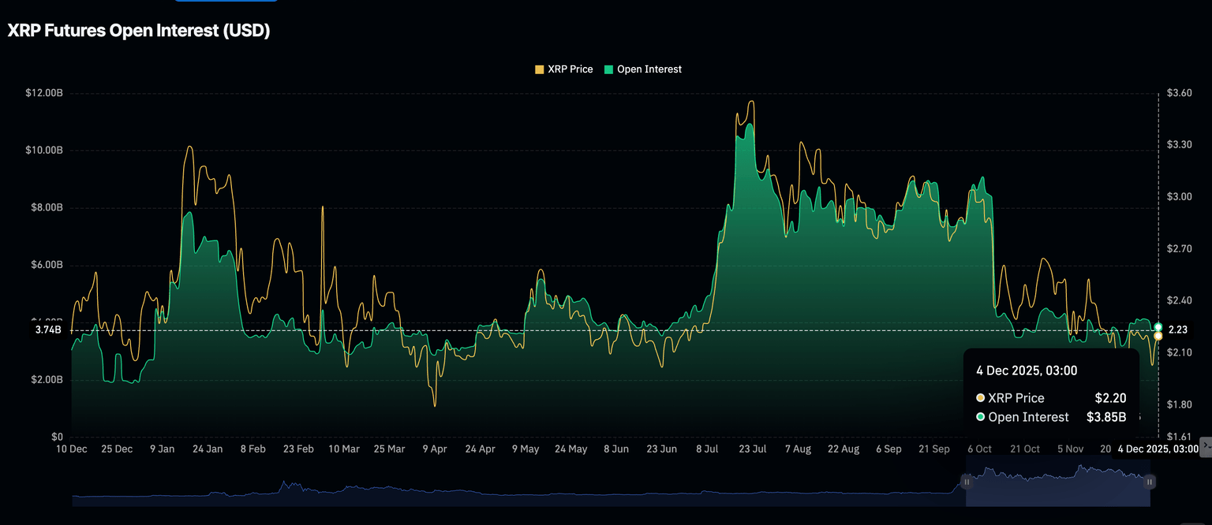The image size is (1212, 525).
Task: Click the 23 Jul date on the x-axis
Action: tap(753, 449)
